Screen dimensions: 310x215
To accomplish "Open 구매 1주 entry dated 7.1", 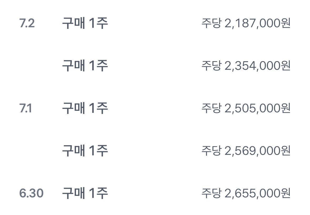I will (85, 108).
